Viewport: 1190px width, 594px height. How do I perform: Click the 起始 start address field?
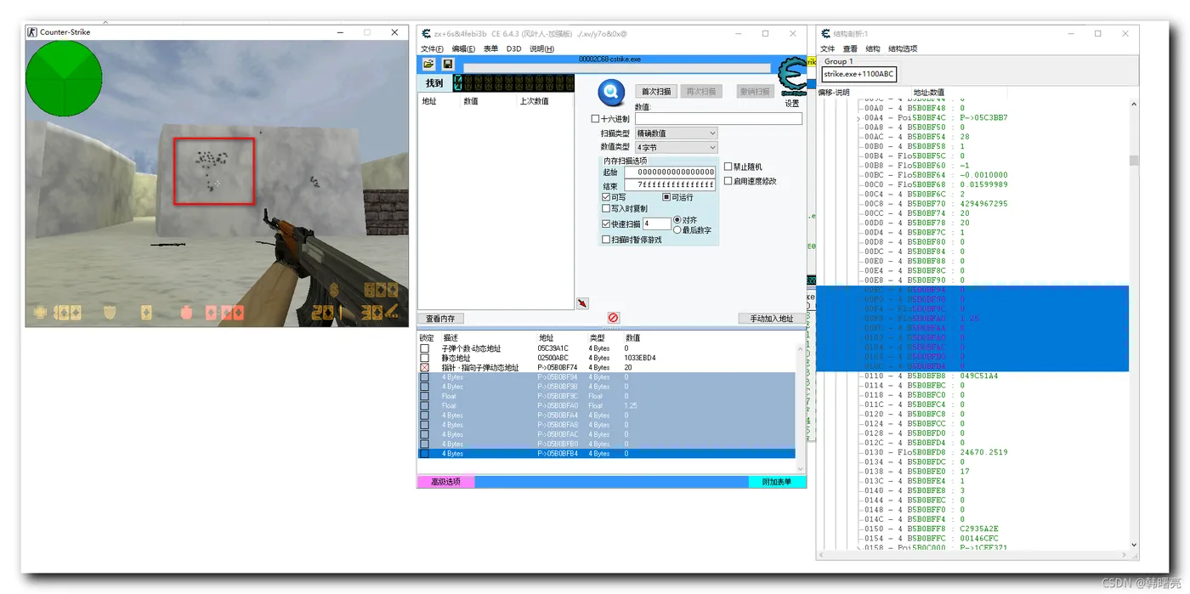[670, 173]
